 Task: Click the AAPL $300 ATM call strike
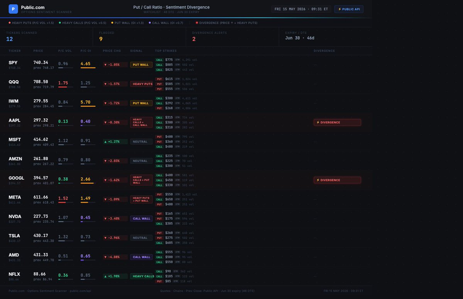pyautogui.click(x=174, y=122)
